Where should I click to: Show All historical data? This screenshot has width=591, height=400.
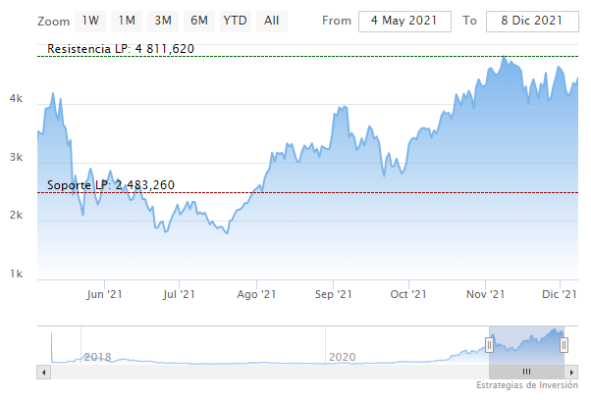(272, 21)
